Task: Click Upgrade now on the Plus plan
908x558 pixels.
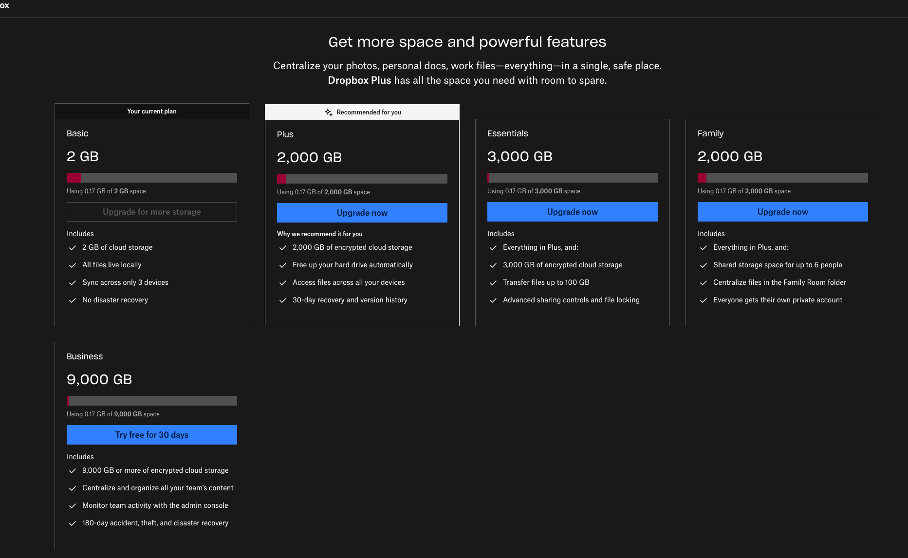Action: click(x=362, y=213)
